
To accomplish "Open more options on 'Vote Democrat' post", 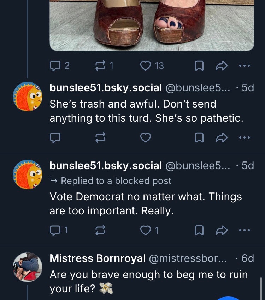I will pyautogui.click(x=244, y=230).
